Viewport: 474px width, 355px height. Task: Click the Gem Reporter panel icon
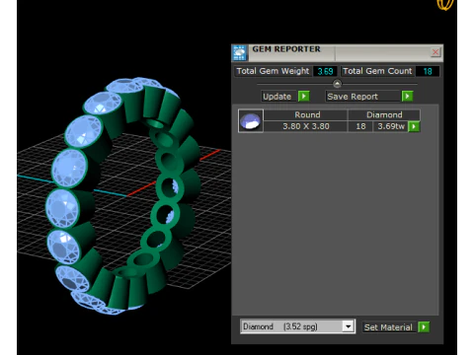[240, 53]
